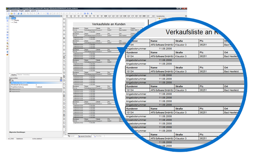
Task: Click the 'Selektieren' status bar text
Action: [19, 139]
